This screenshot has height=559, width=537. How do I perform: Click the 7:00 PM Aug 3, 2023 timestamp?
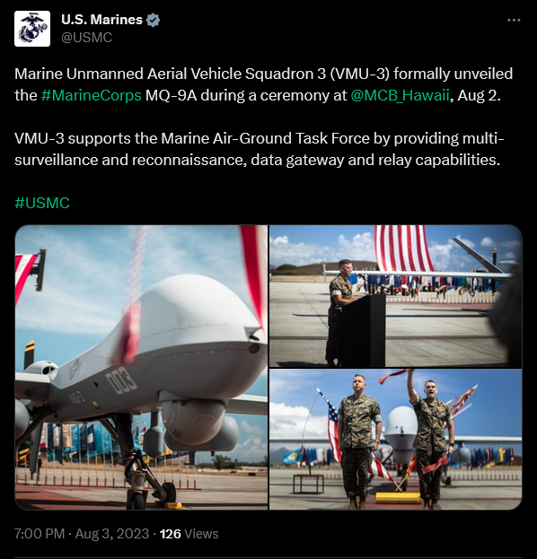82,534
